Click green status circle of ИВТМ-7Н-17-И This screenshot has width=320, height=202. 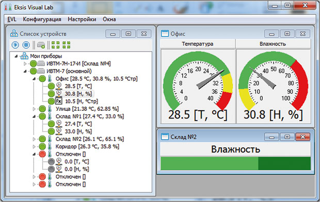[x=33, y=63]
